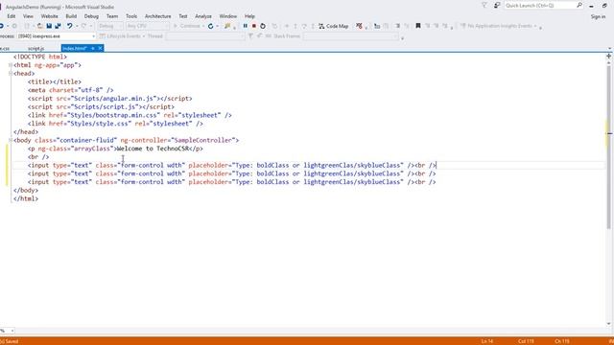This screenshot has height=345, width=614.
Task: Restart the debug session icon
Action: (263, 26)
